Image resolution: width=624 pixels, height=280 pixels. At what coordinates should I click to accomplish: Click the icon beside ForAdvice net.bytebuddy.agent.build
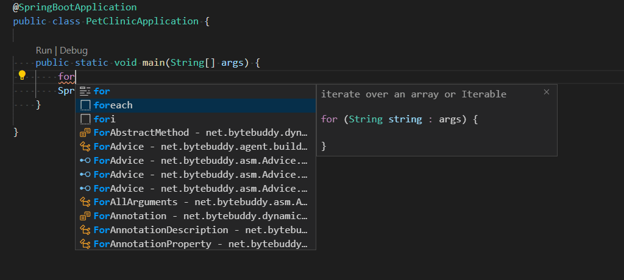pos(85,147)
